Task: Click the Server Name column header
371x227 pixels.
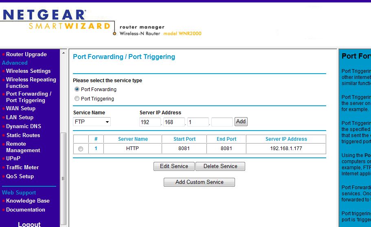Action: point(133,139)
